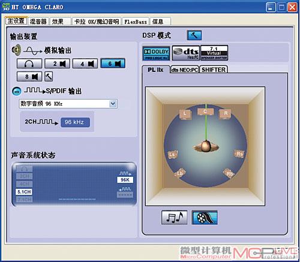Toggle S/PDIF output round button
This screenshot has width=300, height=262.
17,91
